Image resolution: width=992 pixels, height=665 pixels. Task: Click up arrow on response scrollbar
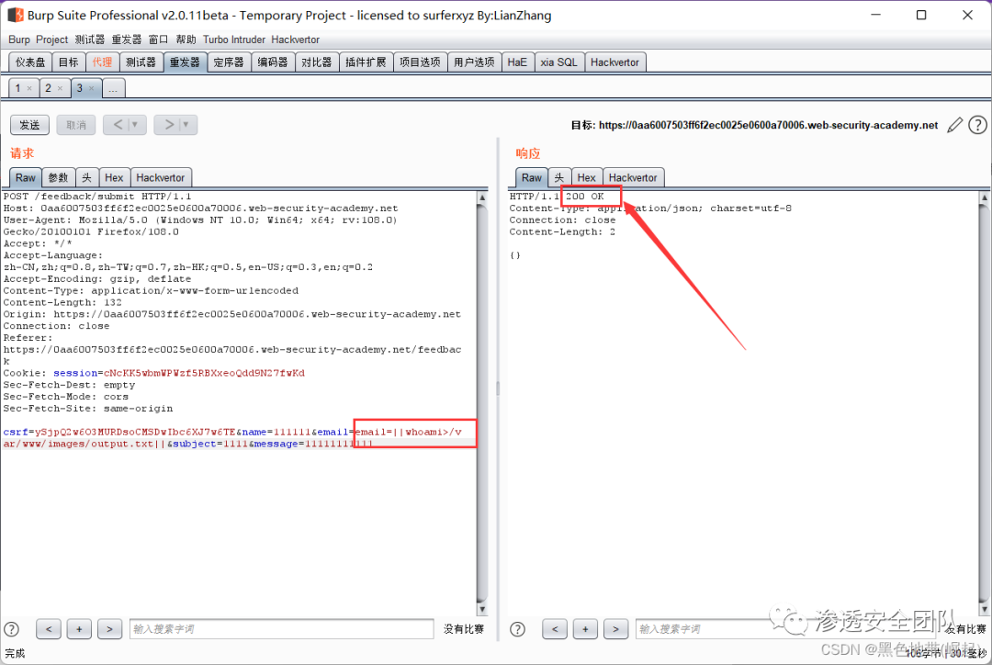(985, 197)
